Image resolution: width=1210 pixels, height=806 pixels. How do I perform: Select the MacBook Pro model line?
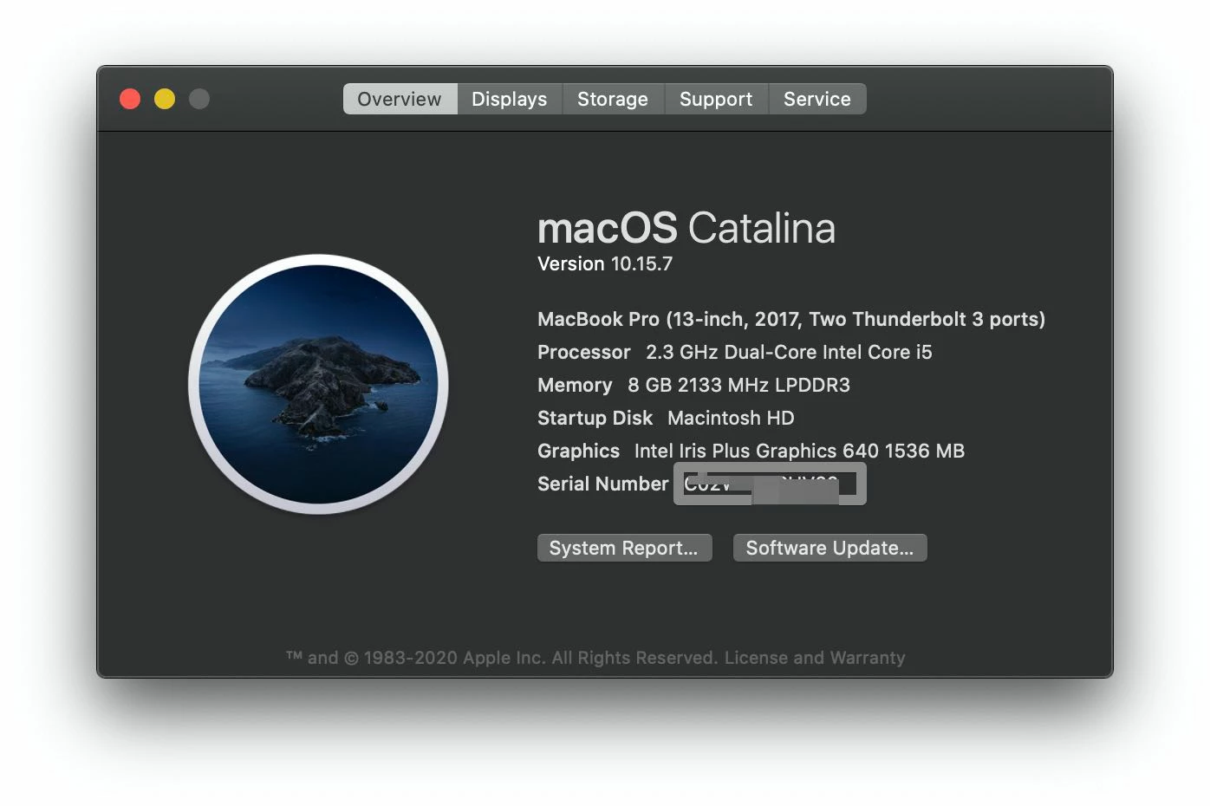[791, 319]
